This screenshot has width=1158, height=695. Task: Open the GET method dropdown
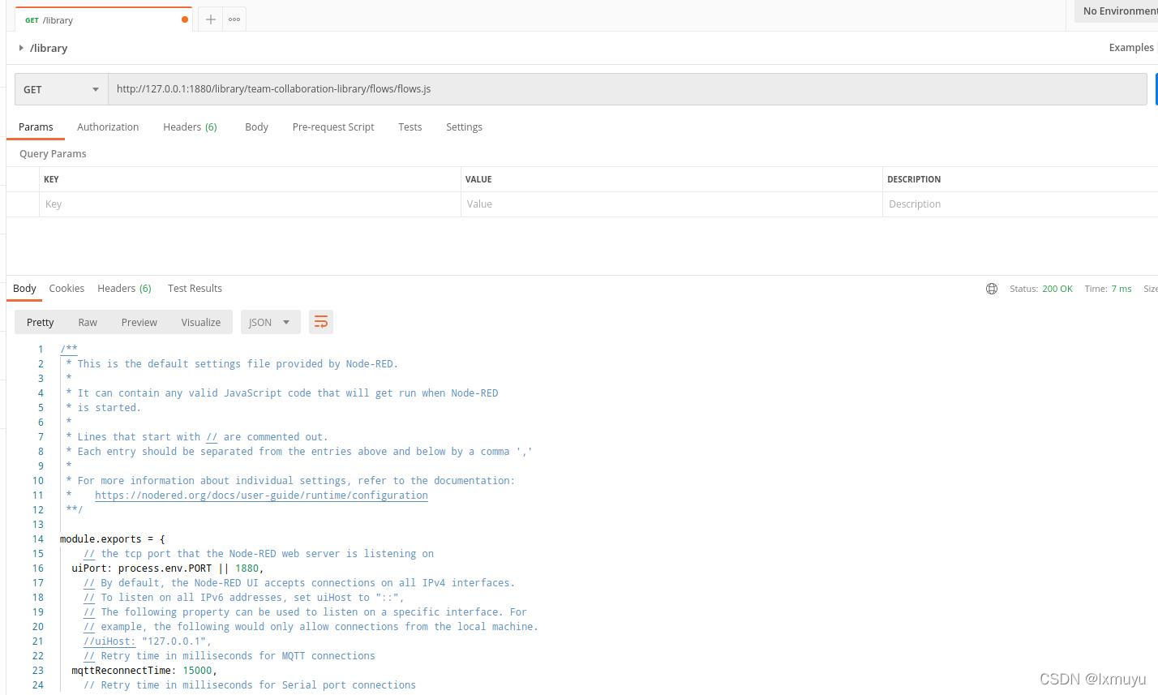[62, 89]
